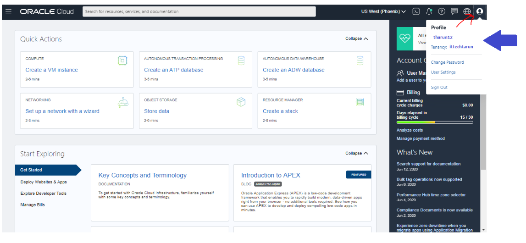Screen dimensions: 526x243
Task: Click the billing cycle progress bar
Action: [435, 122]
